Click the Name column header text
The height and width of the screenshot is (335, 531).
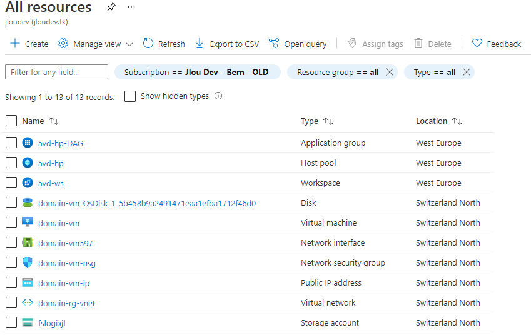33,121
